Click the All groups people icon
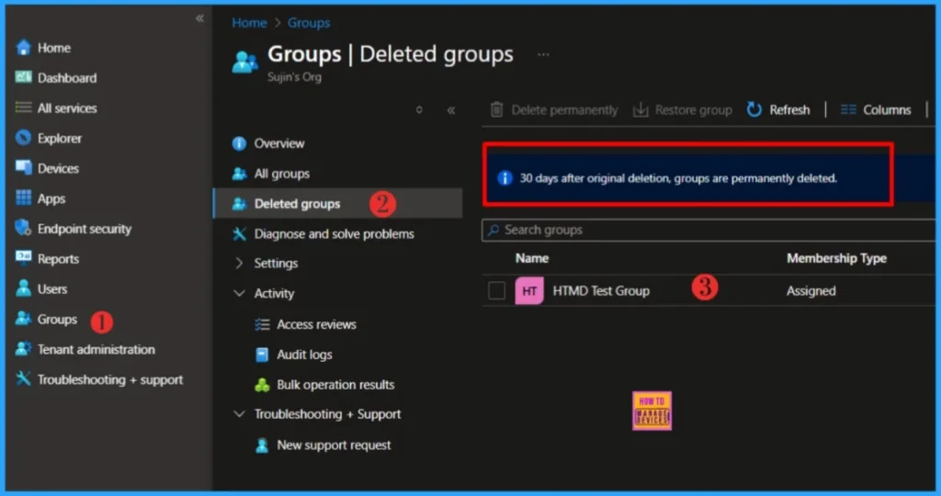Screen dimensions: 941x496 (239, 174)
